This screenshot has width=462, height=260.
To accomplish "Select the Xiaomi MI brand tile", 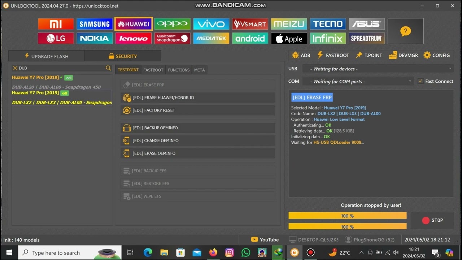I will click(x=56, y=24).
